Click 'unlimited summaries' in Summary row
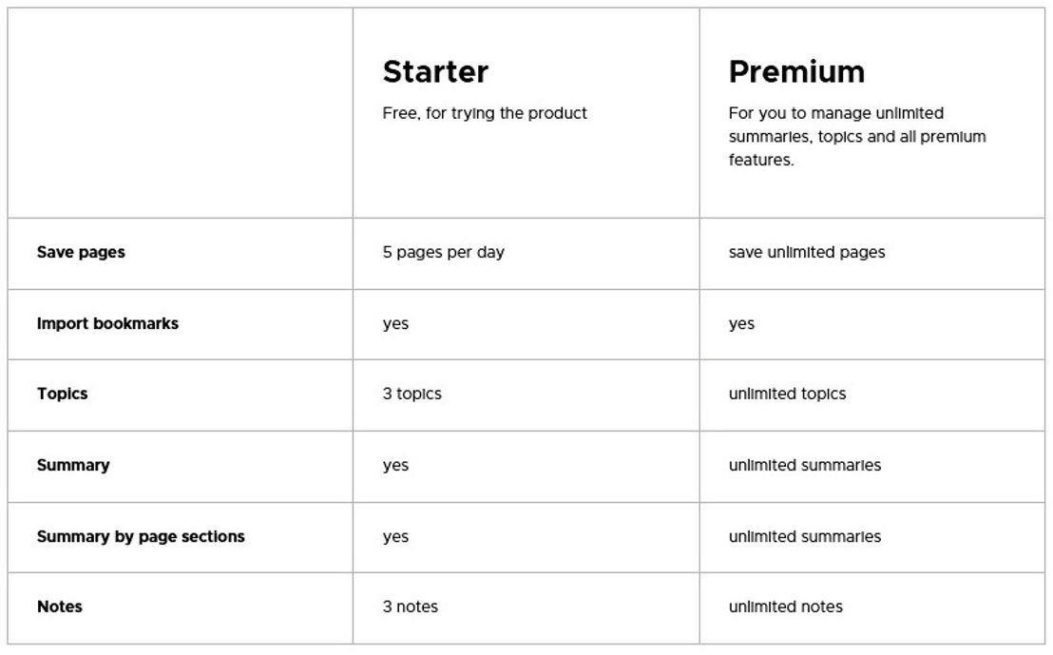The image size is (1053, 655). coord(805,465)
